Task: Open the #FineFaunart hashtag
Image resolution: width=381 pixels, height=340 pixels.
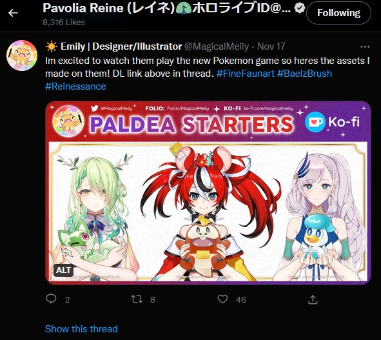Action: click(246, 73)
